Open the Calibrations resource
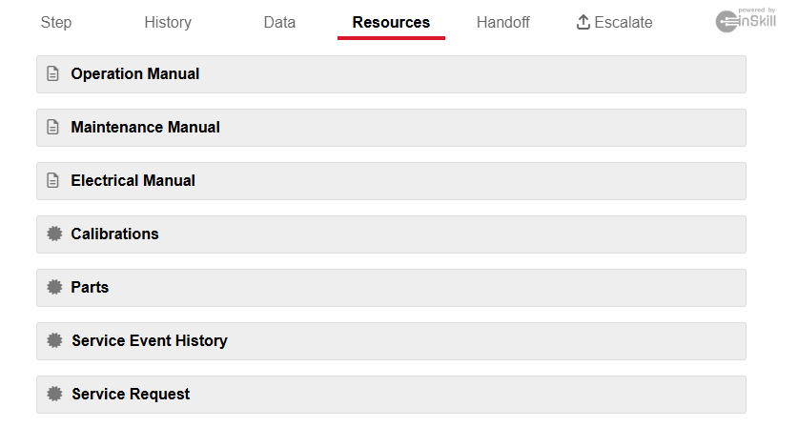This screenshot has height=448, width=798. 391,234
